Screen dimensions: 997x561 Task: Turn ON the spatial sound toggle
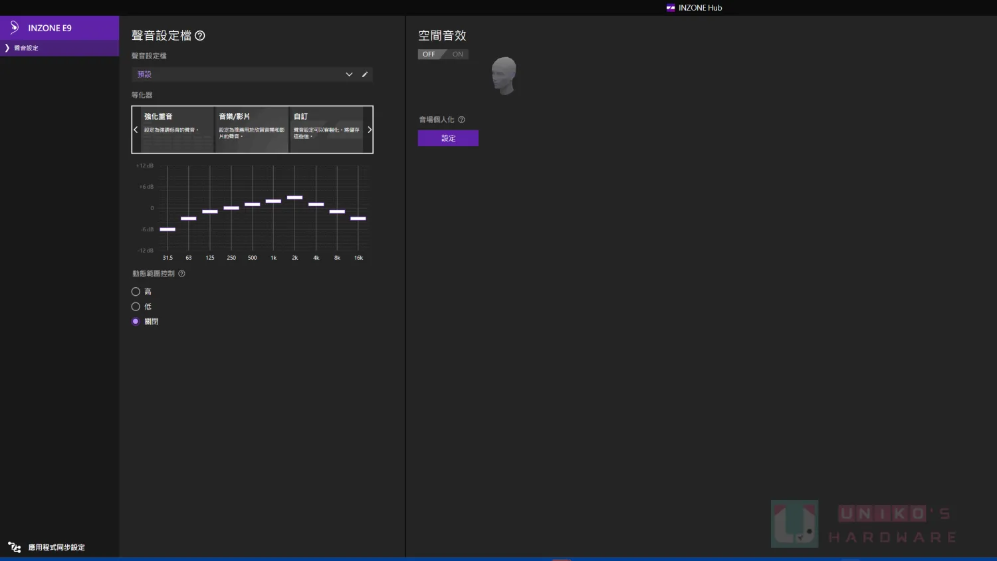coord(457,55)
